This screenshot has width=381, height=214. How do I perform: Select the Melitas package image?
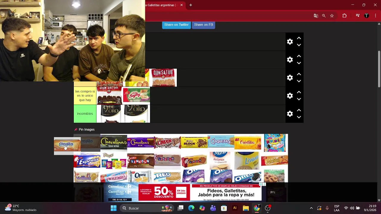coord(274,160)
